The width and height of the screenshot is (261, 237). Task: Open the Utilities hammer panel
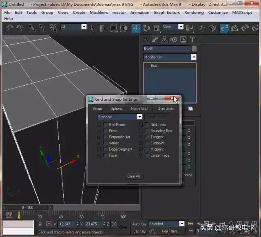tap(192, 40)
